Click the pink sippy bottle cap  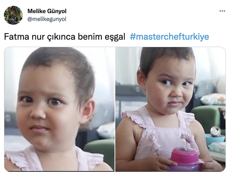tap(186, 156)
